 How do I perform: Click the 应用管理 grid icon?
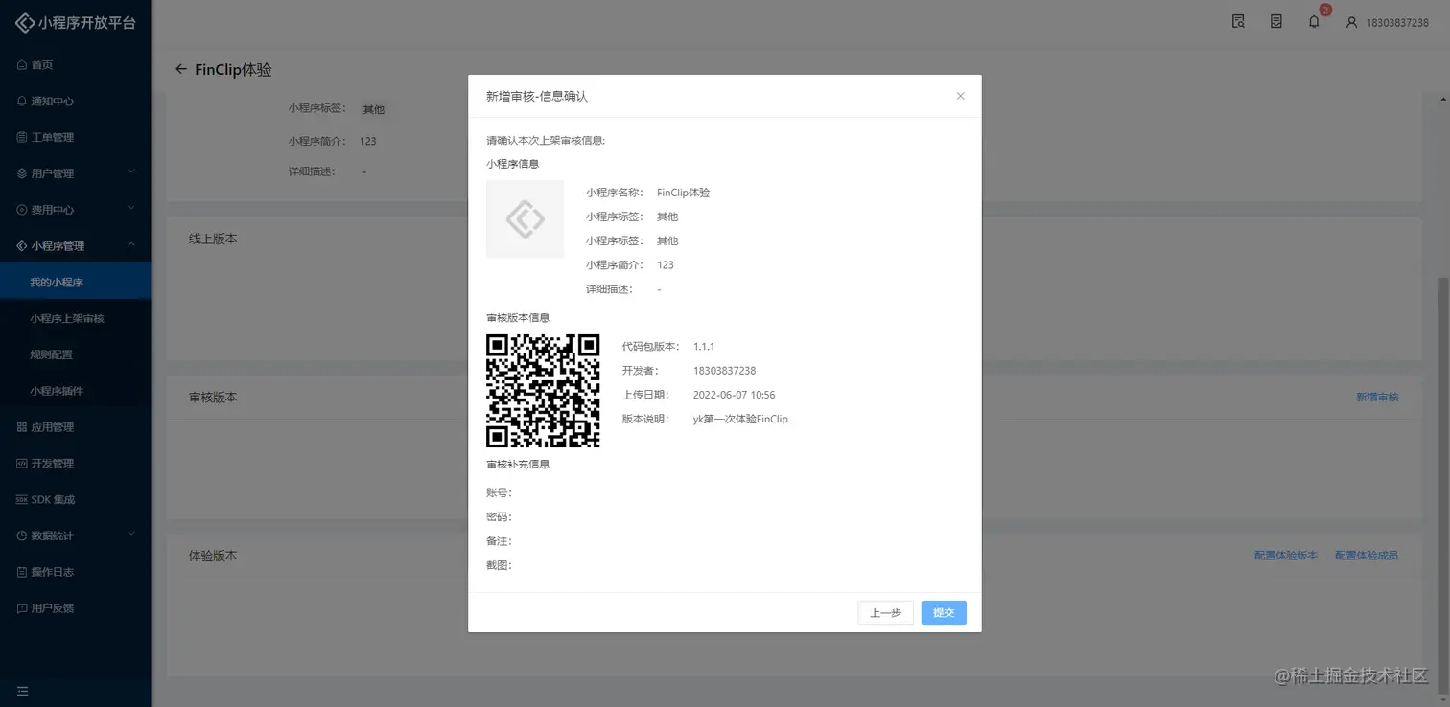[x=22, y=427]
